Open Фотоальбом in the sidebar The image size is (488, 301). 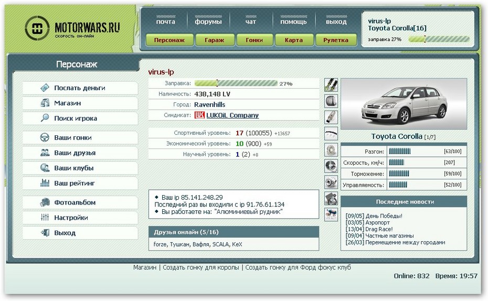(x=80, y=203)
